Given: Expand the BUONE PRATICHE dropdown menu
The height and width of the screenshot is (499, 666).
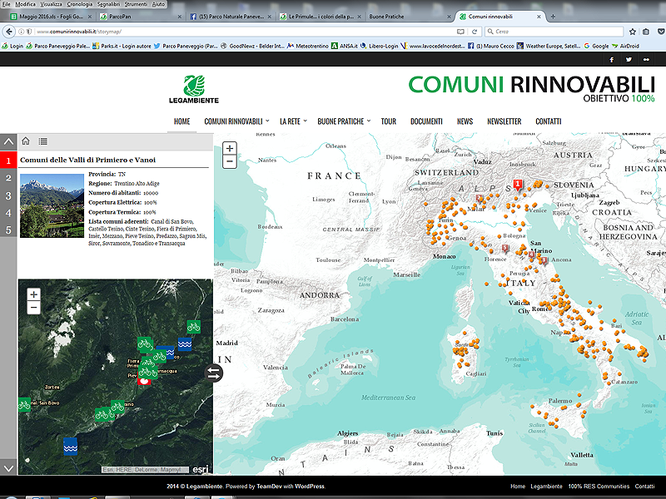Looking at the screenshot, I should 344,121.
